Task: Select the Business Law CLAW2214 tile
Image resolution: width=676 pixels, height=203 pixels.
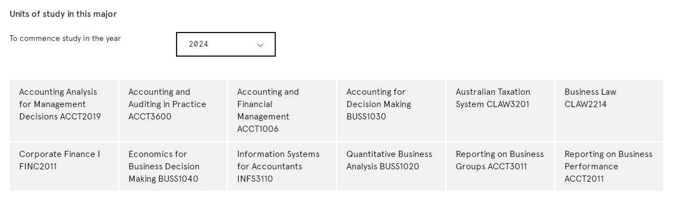Action: (x=609, y=110)
